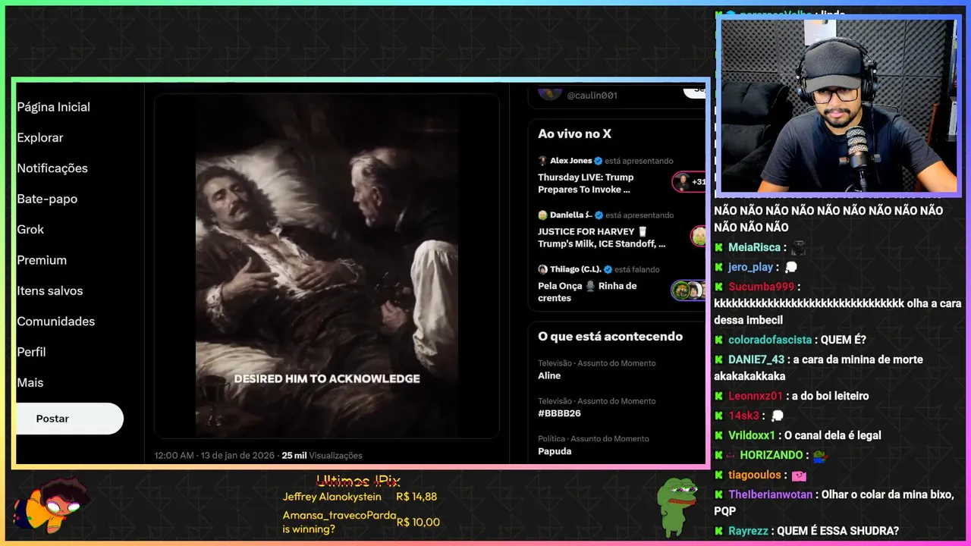The height and width of the screenshot is (546, 971).
Task: Click the R$ 10,00 donation amount
Action: point(418,522)
